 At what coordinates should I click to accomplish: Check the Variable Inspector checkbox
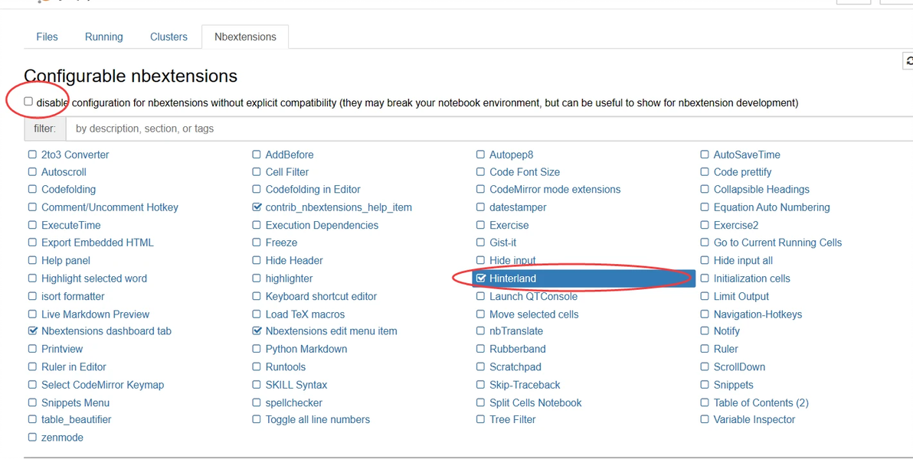tap(705, 419)
